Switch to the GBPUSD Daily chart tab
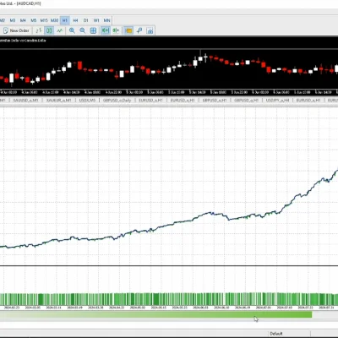The width and height of the screenshot is (338, 338). tap(117, 101)
